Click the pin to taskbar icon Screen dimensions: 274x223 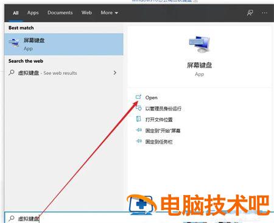[139, 141]
